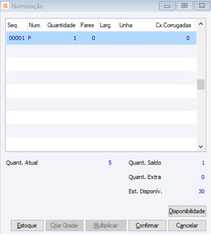211x234 pixels.
Task: Click the Quantidade column header
Action: pyautogui.click(x=63, y=25)
